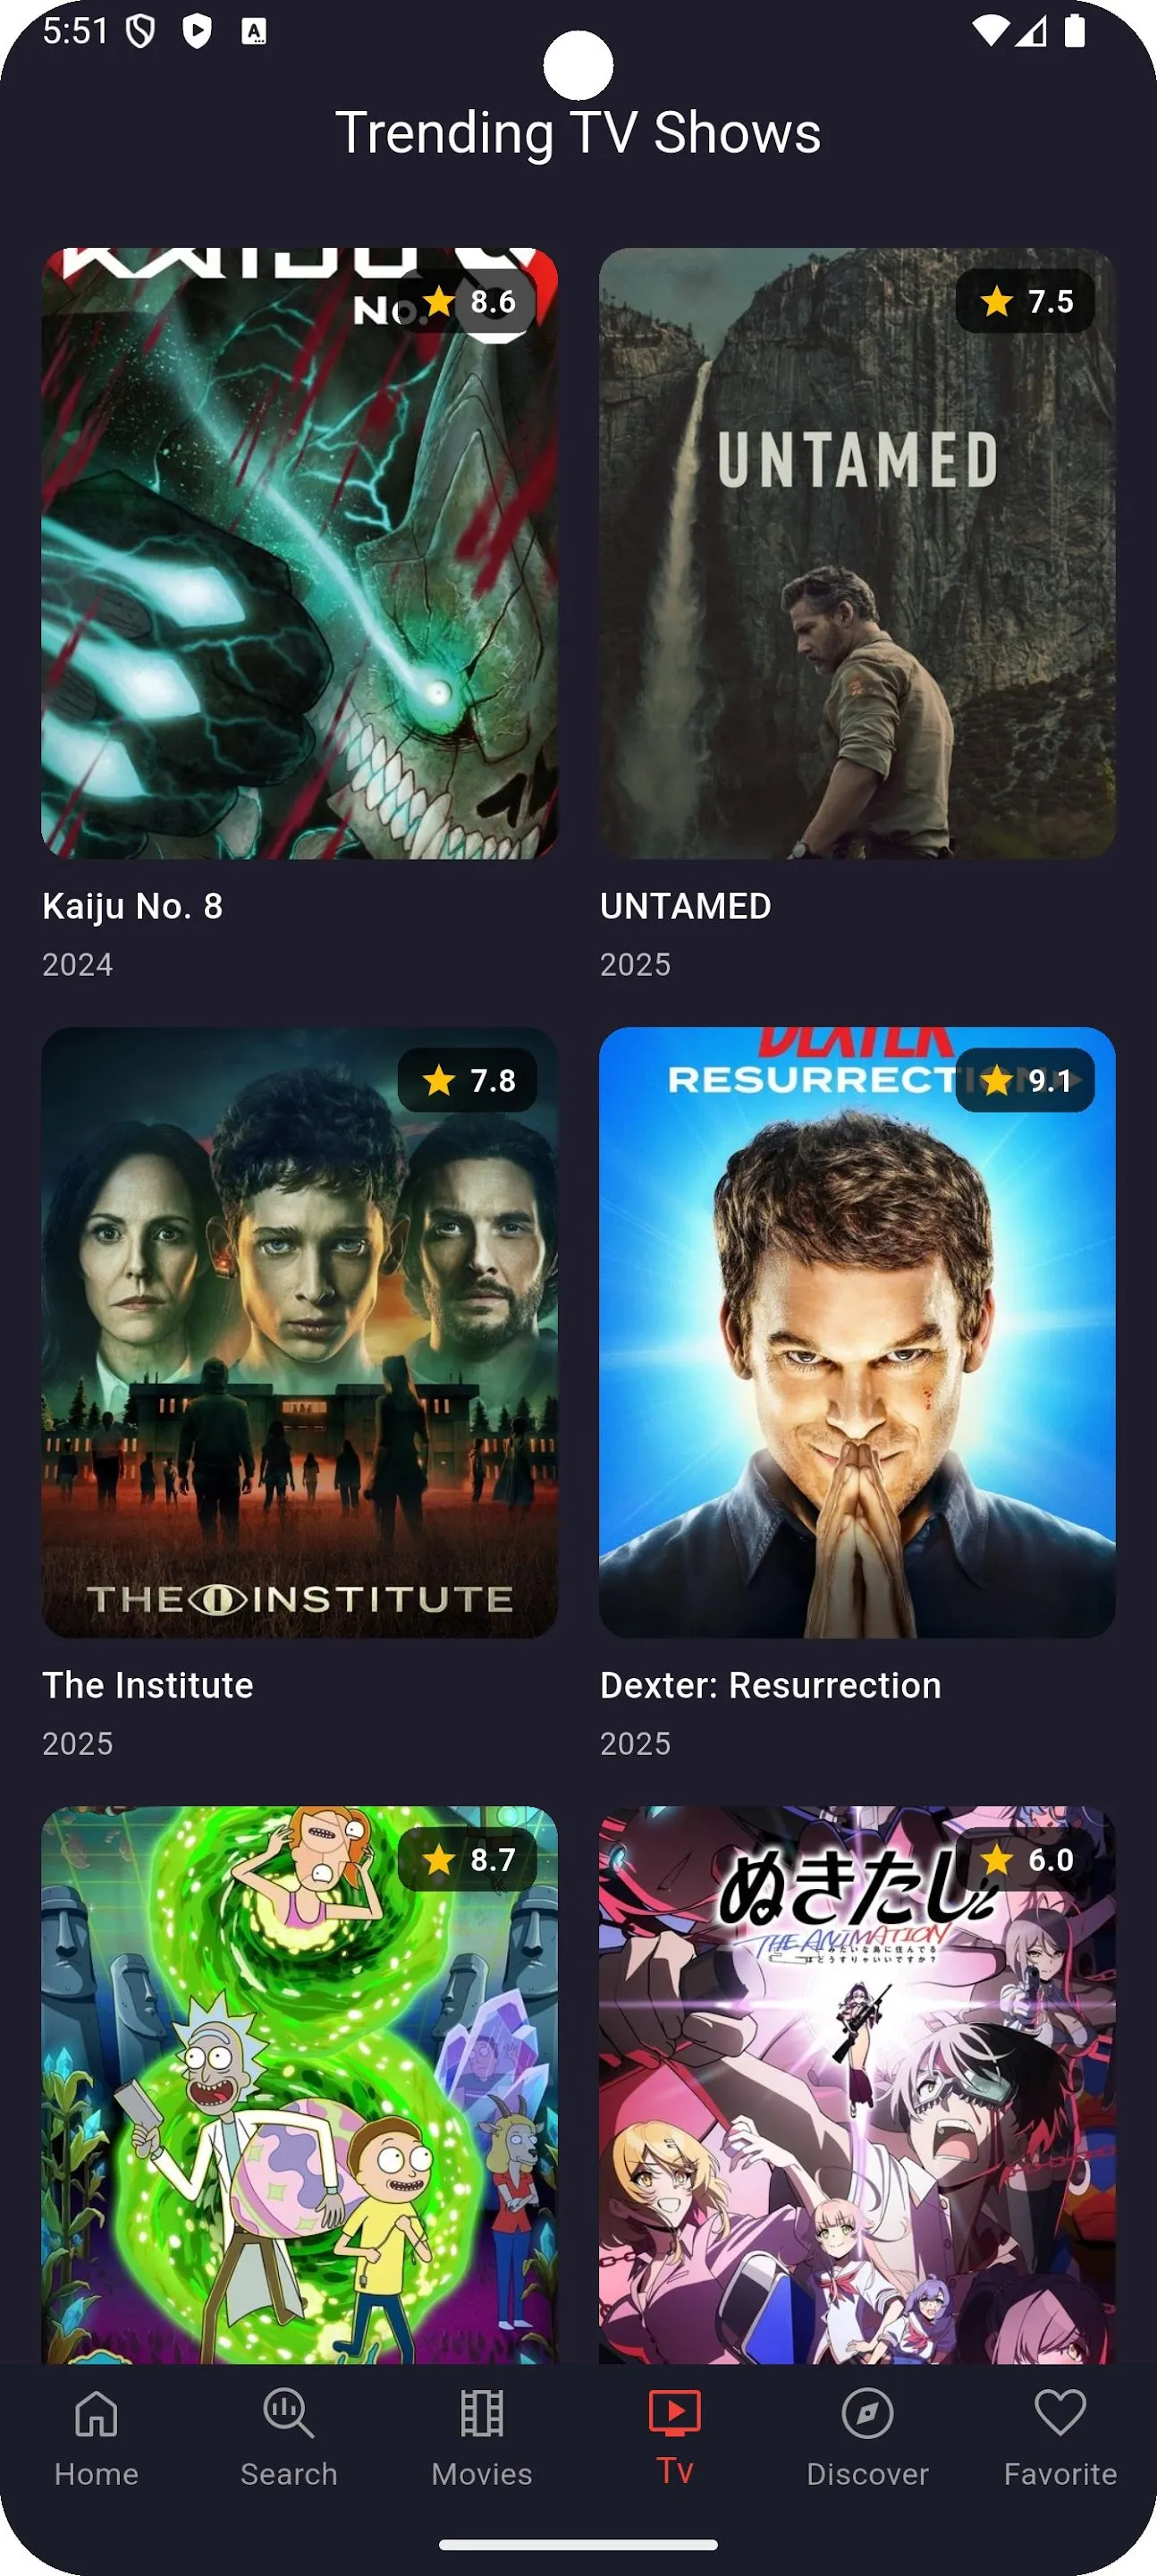The height and width of the screenshot is (2576, 1157).
Task: Open The Institute poster
Action: coord(299,1332)
